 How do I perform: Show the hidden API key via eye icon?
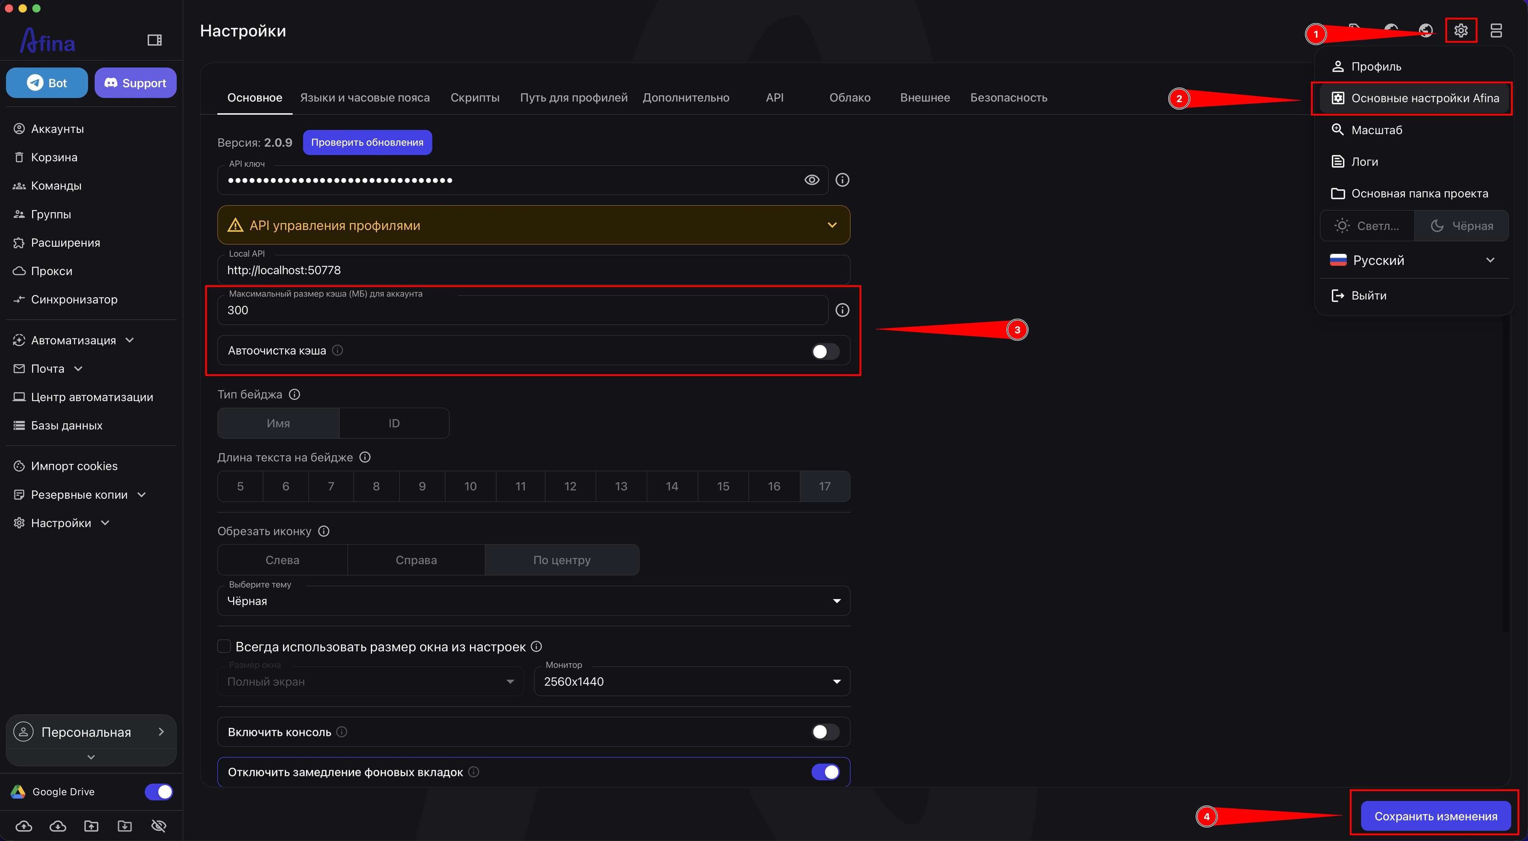coord(811,180)
